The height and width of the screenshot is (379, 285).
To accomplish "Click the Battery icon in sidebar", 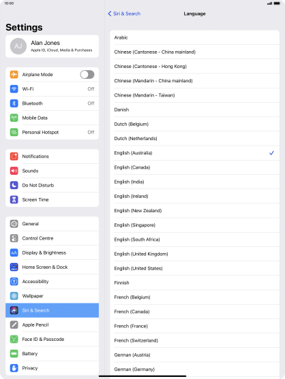I will [14, 354].
